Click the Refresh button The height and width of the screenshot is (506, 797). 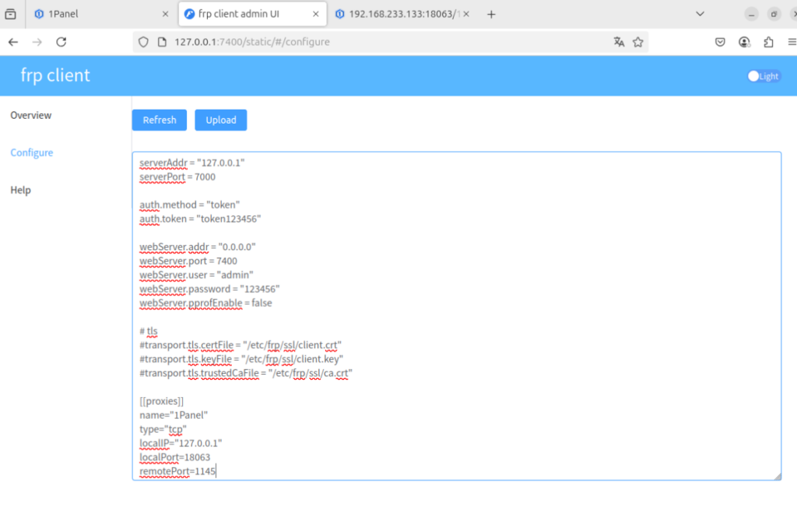pyautogui.click(x=159, y=120)
